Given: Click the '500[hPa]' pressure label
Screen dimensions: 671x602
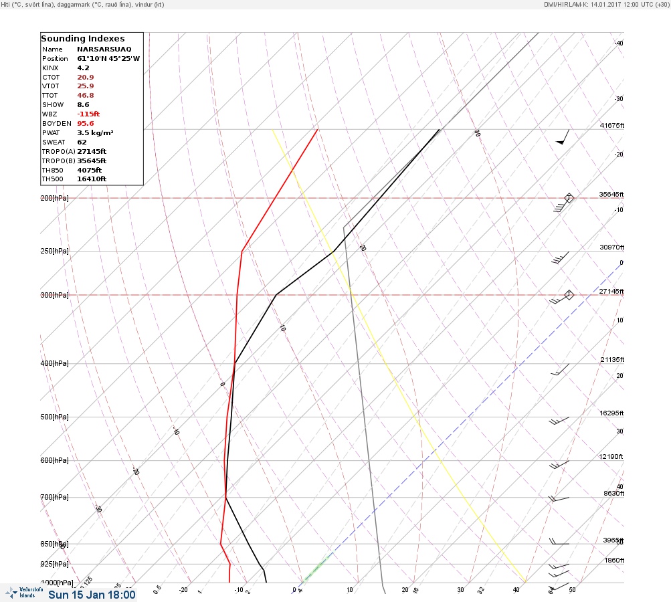Looking at the screenshot, I should pos(54,417).
